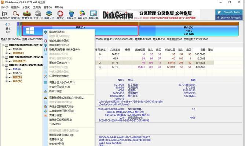Go to the previous disk with left arrow
The width and height of the screenshot is (245, 146).
pyautogui.click(x=6, y=24)
